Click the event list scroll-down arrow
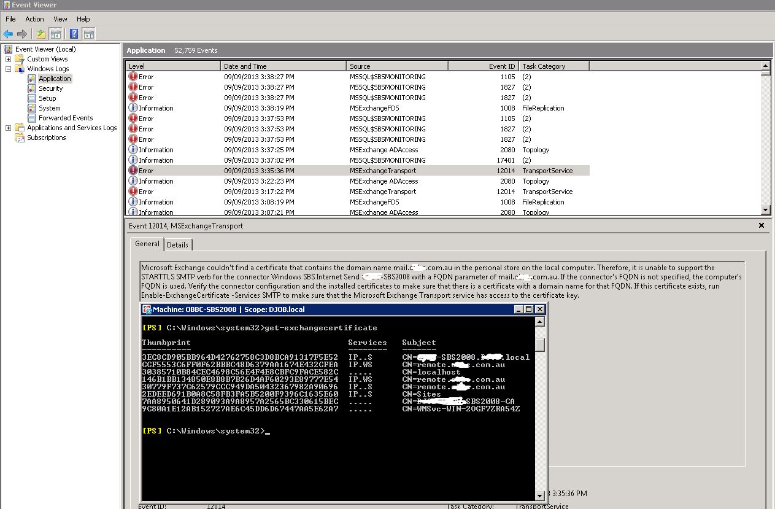Image resolution: width=775 pixels, height=509 pixels. (x=765, y=210)
